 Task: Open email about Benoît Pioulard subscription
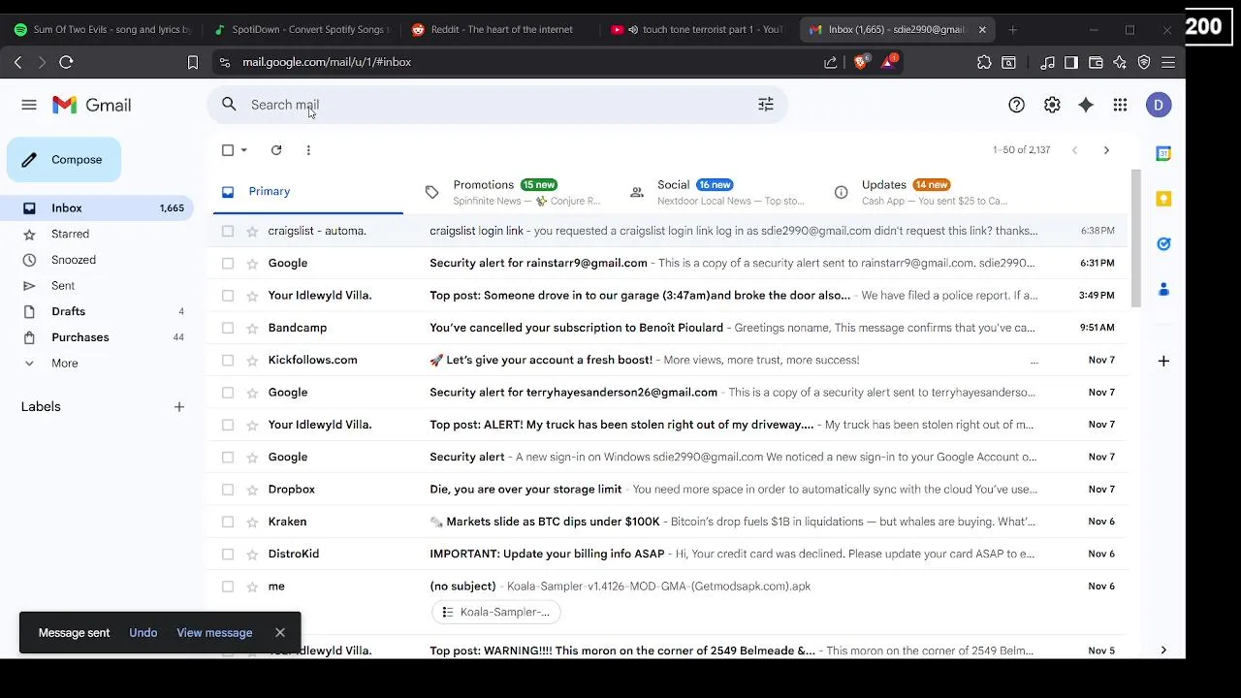click(669, 328)
